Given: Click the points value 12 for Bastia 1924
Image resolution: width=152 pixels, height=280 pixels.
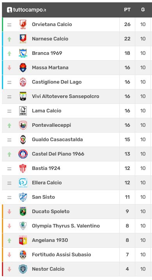Looking at the screenshot, I should click(x=127, y=168).
